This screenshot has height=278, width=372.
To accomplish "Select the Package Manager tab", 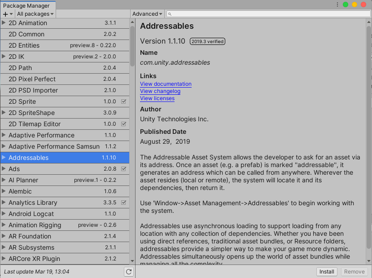I will pos(26,5).
